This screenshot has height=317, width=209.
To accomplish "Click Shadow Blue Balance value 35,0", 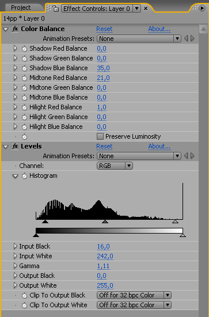I will 103,68.
